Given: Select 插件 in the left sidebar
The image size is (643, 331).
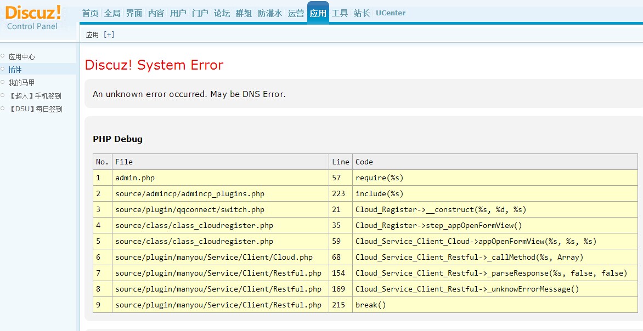Looking at the screenshot, I should (x=15, y=70).
